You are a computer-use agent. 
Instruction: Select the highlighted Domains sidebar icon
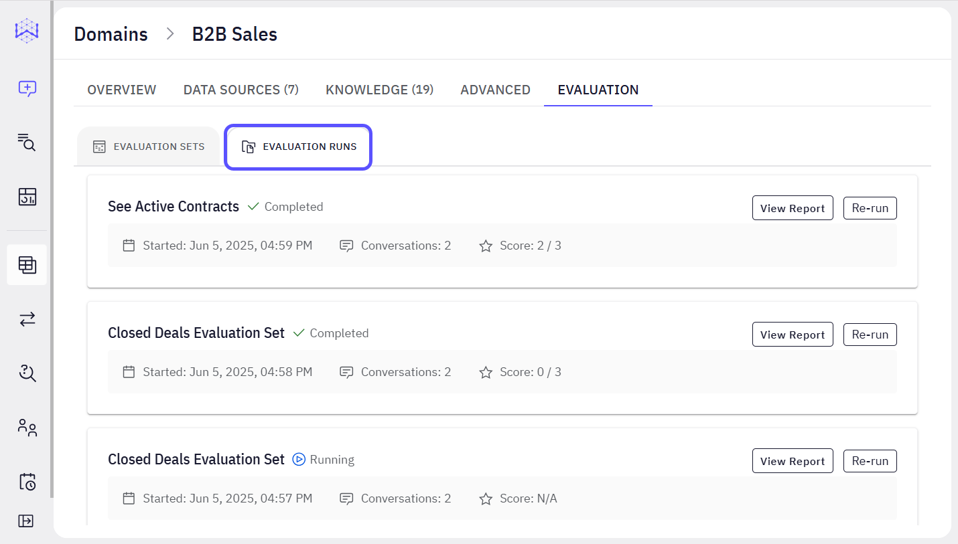[26, 264]
